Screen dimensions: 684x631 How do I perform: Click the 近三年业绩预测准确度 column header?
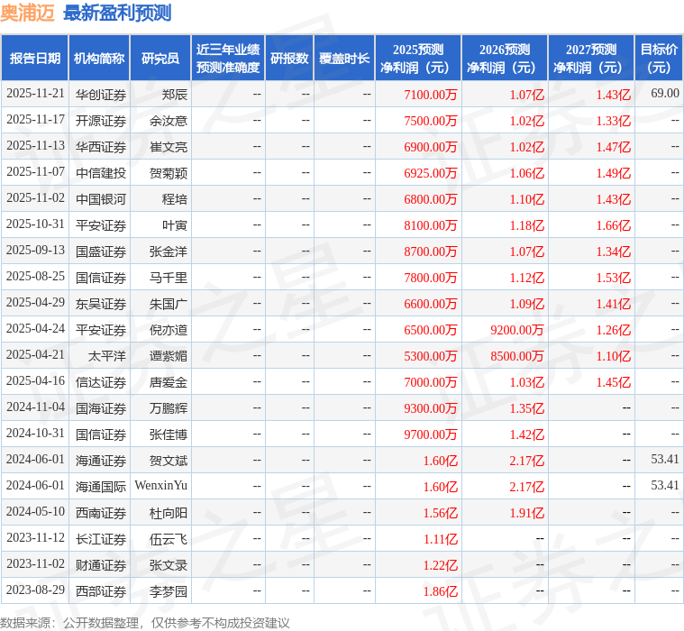pyautogui.click(x=228, y=59)
